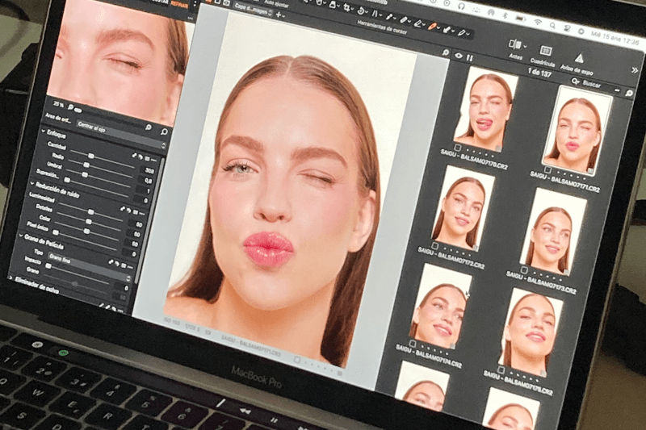Viewport: 646px width, 430px height.
Task: Open the Capa de imagen layer dropdown
Action: coord(254,9)
